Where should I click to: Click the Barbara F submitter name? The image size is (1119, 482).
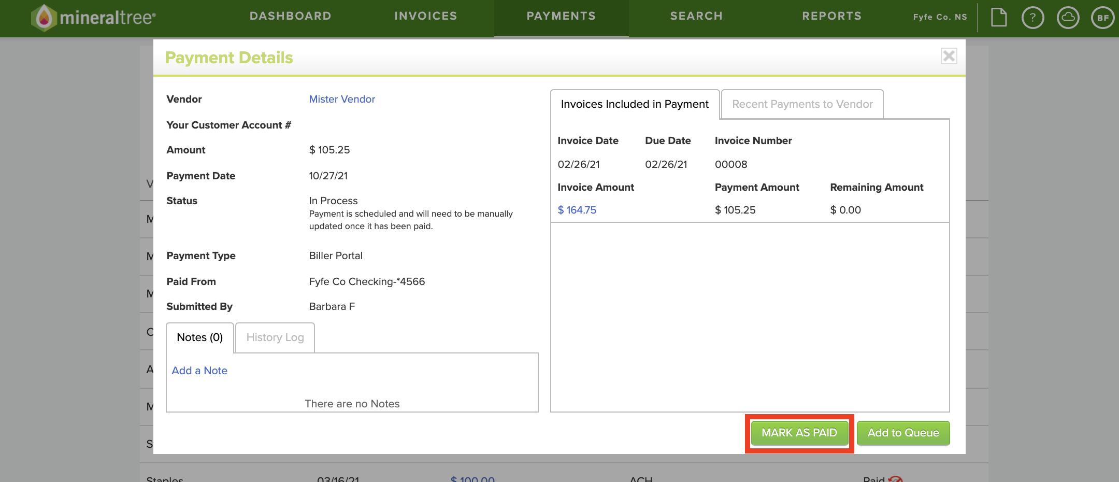(332, 306)
